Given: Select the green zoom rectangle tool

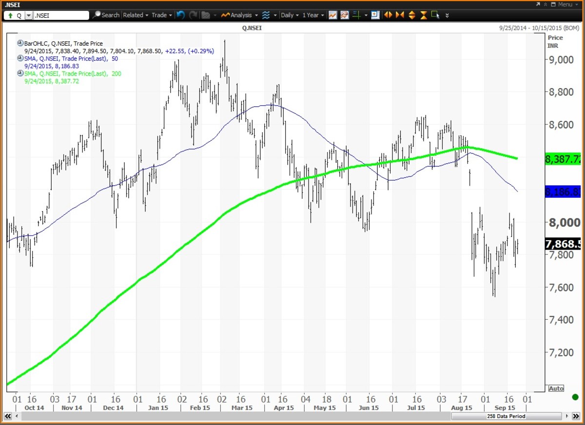Looking at the screenshot, I should click(x=435, y=15).
